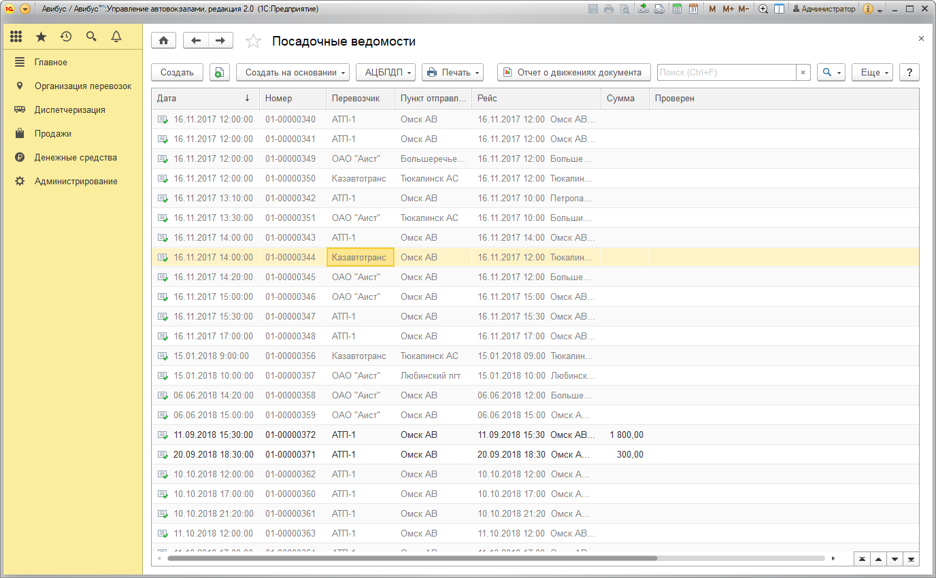The image size is (936, 578).
Task: Open the Печать dropdown menu
Action: [452, 73]
